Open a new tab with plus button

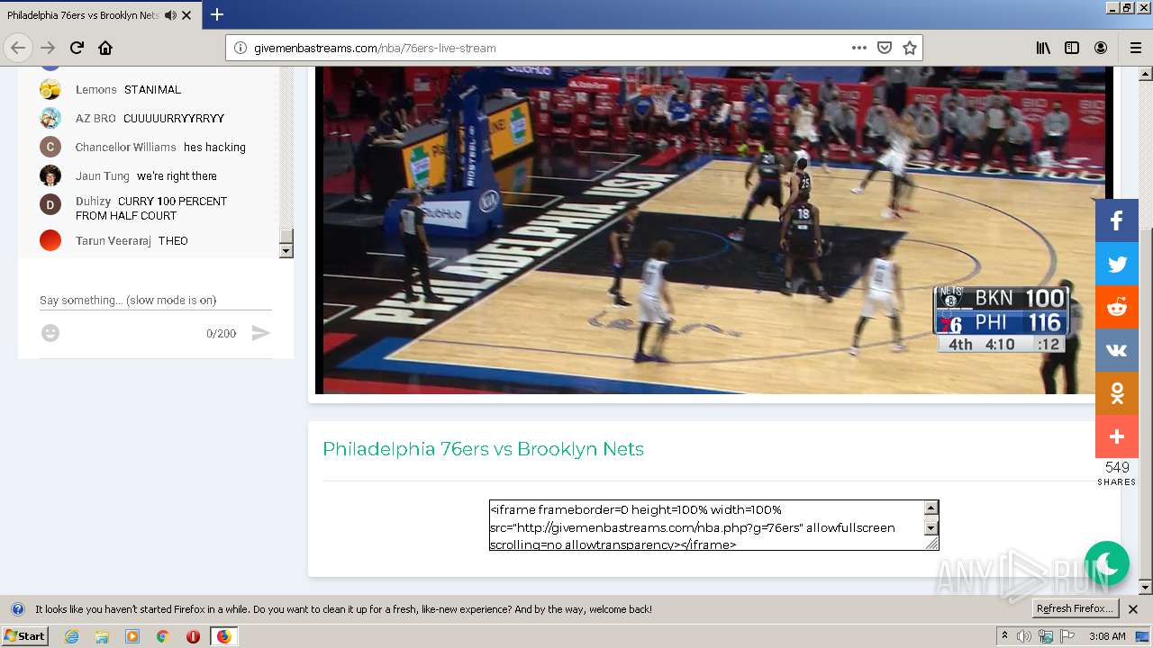point(217,14)
